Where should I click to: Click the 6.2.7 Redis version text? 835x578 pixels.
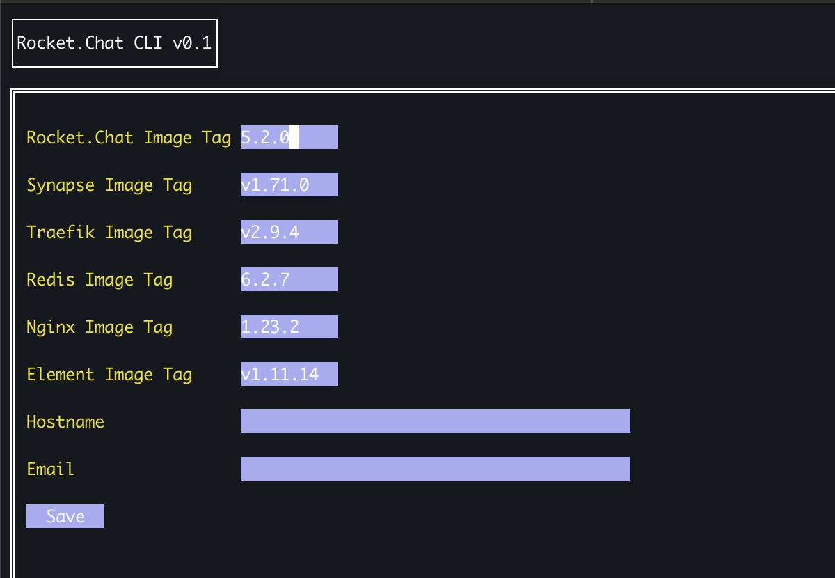point(265,279)
